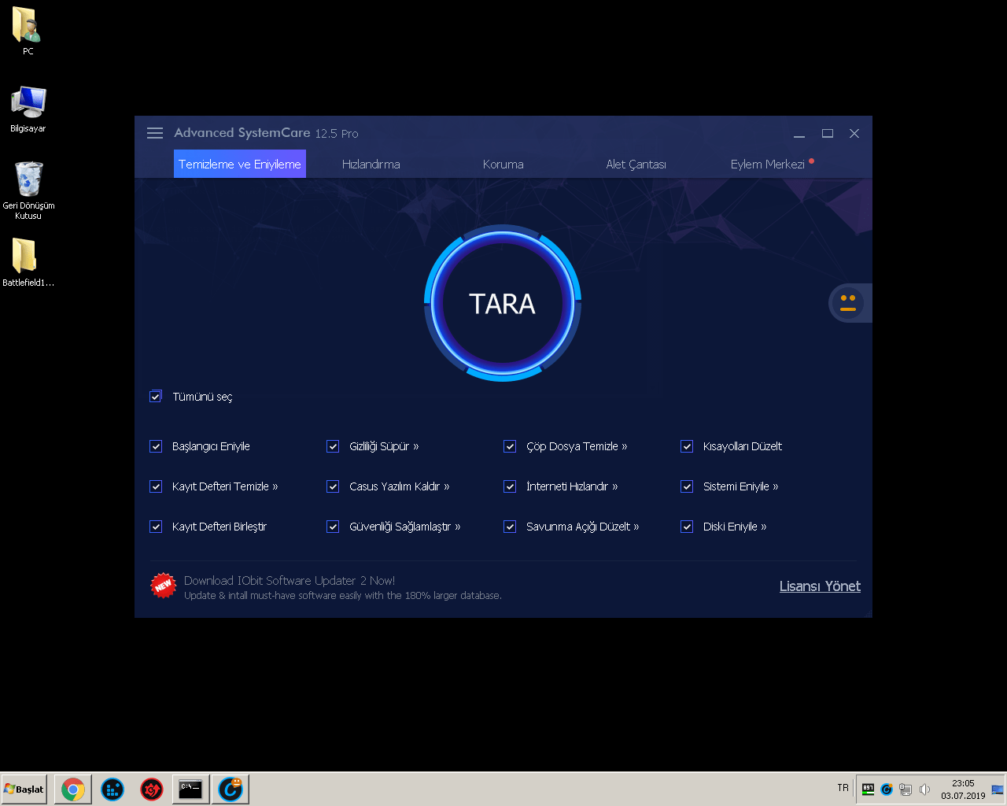Click the volume speaker tray icon

(x=924, y=789)
